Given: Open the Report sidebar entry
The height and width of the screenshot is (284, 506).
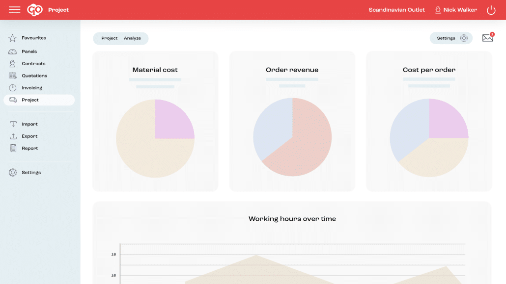Looking at the screenshot, I should (29, 148).
